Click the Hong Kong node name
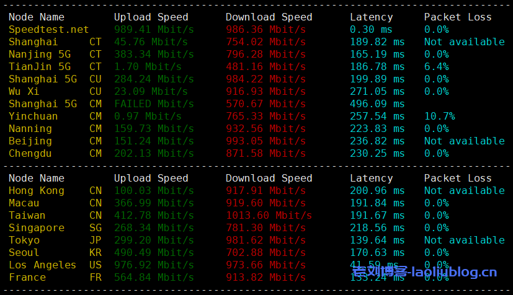Viewport: 513px width, 295px height. (x=37, y=191)
